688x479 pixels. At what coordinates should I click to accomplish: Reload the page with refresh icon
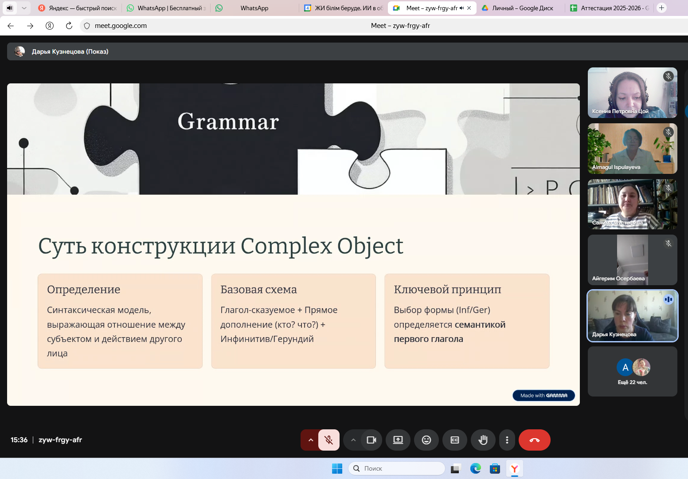pos(69,26)
